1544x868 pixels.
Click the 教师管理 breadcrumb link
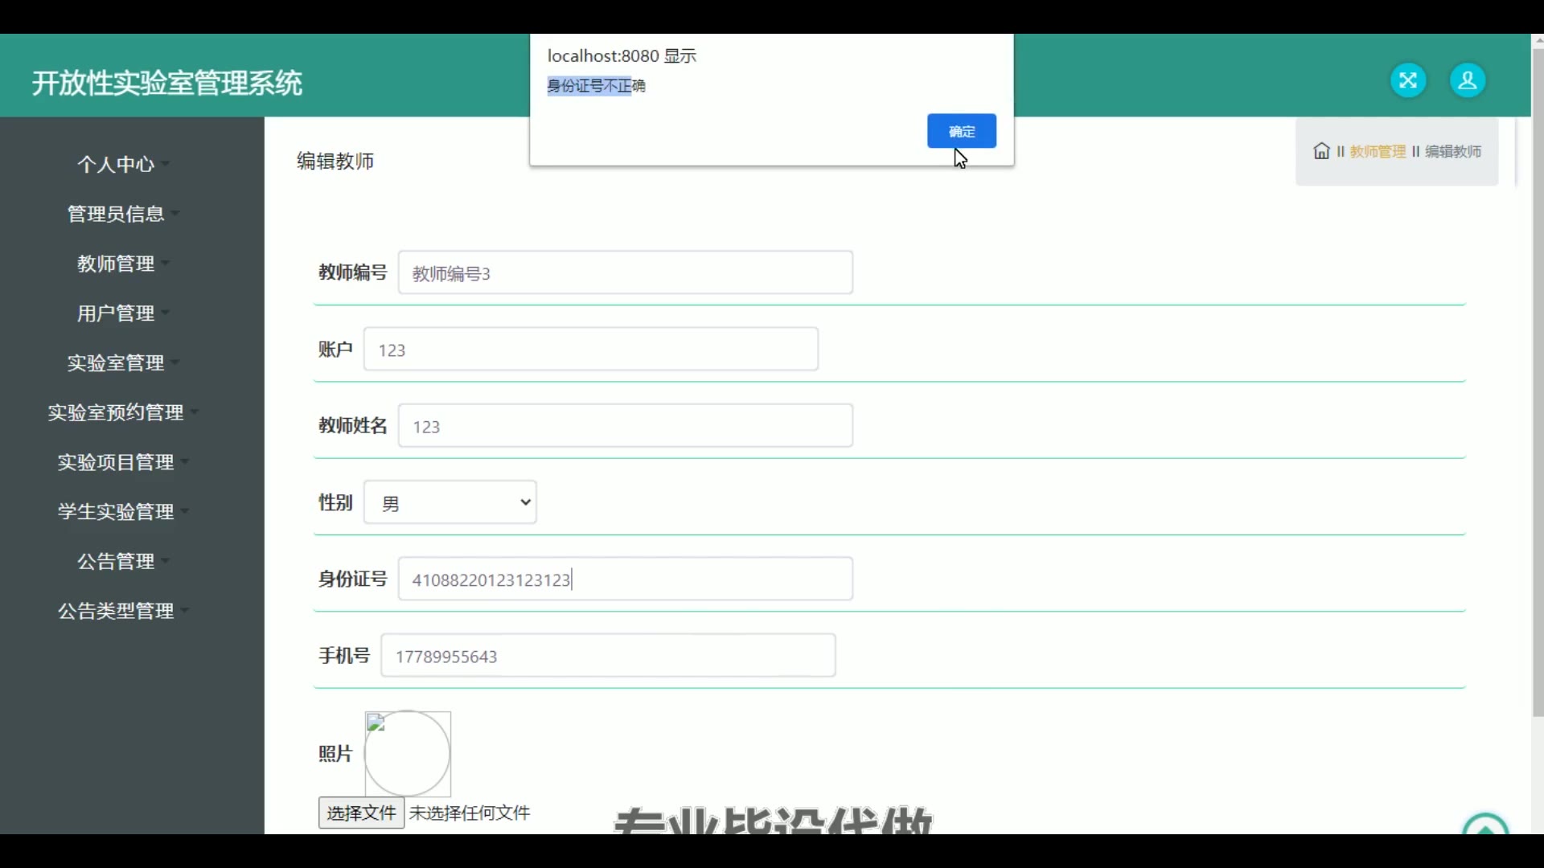(1378, 151)
